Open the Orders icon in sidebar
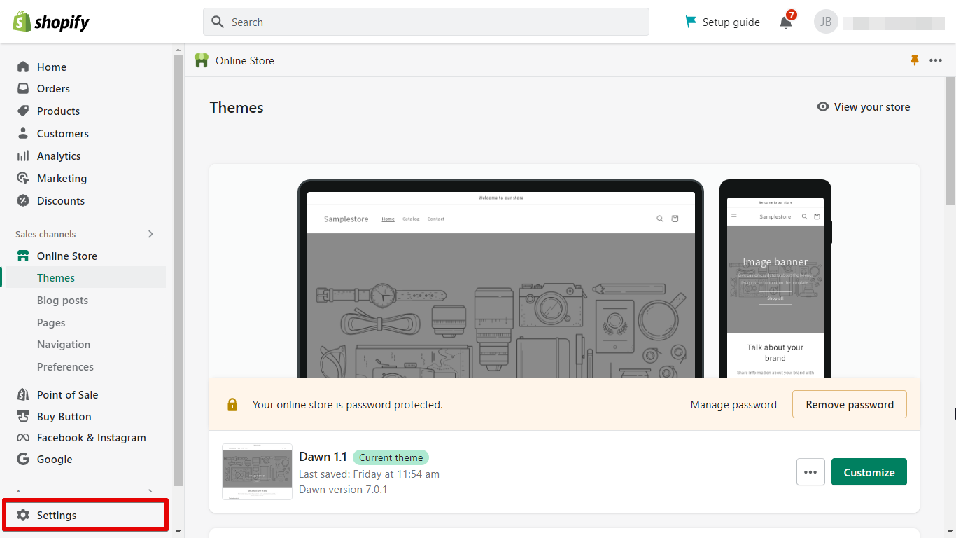The height and width of the screenshot is (538, 956). (23, 89)
